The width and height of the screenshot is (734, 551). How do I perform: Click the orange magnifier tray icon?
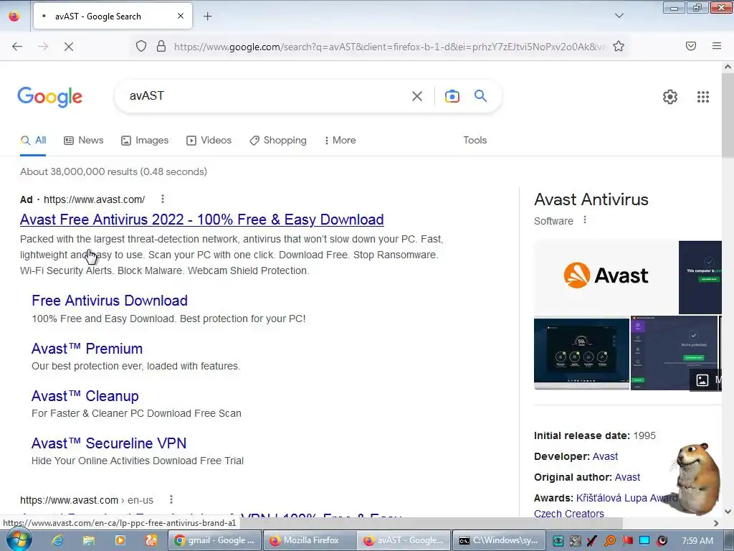coord(610,541)
